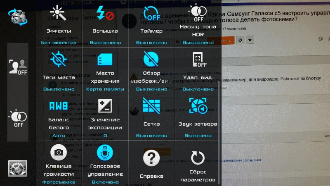Tap the Звук затвора shutter sound icon

[198, 106]
